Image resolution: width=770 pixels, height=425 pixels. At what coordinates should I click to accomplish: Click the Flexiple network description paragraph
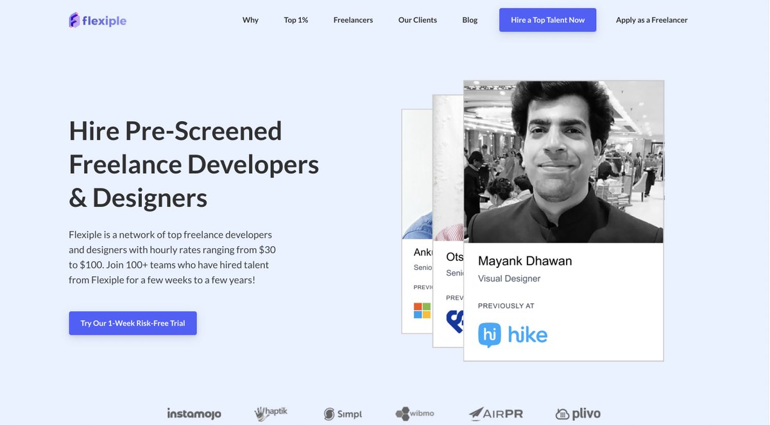tap(172, 257)
